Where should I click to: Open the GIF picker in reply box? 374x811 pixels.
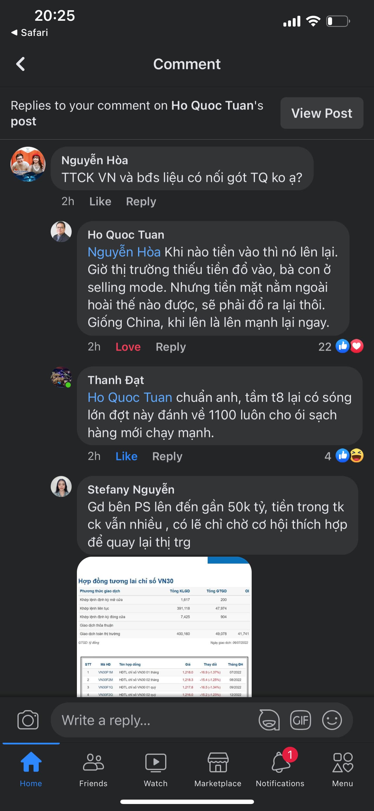pyautogui.click(x=301, y=720)
